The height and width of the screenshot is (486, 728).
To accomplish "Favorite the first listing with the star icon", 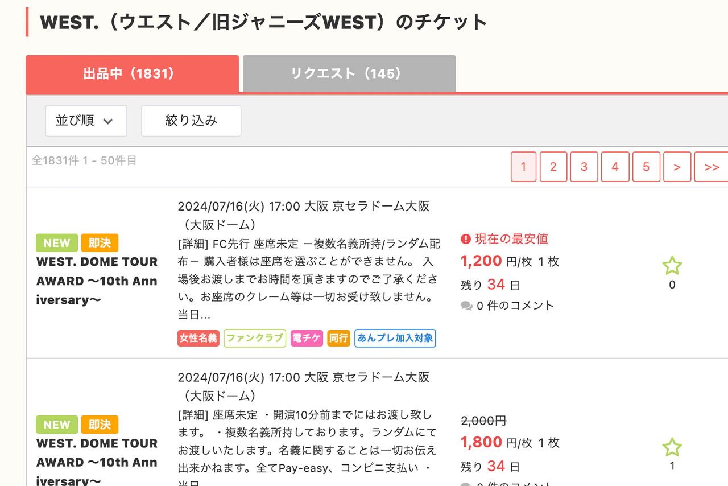I will (672, 265).
